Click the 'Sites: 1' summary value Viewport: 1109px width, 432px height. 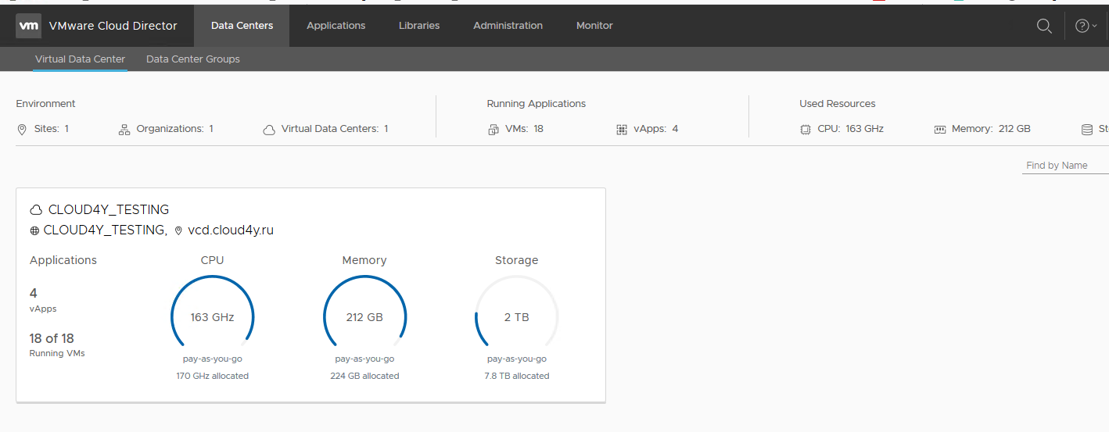point(52,128)
